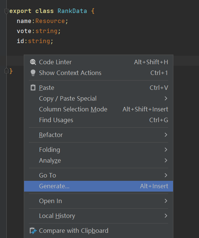
Task: Select Generate... from the context menu
Action: [x=98, y=186]
